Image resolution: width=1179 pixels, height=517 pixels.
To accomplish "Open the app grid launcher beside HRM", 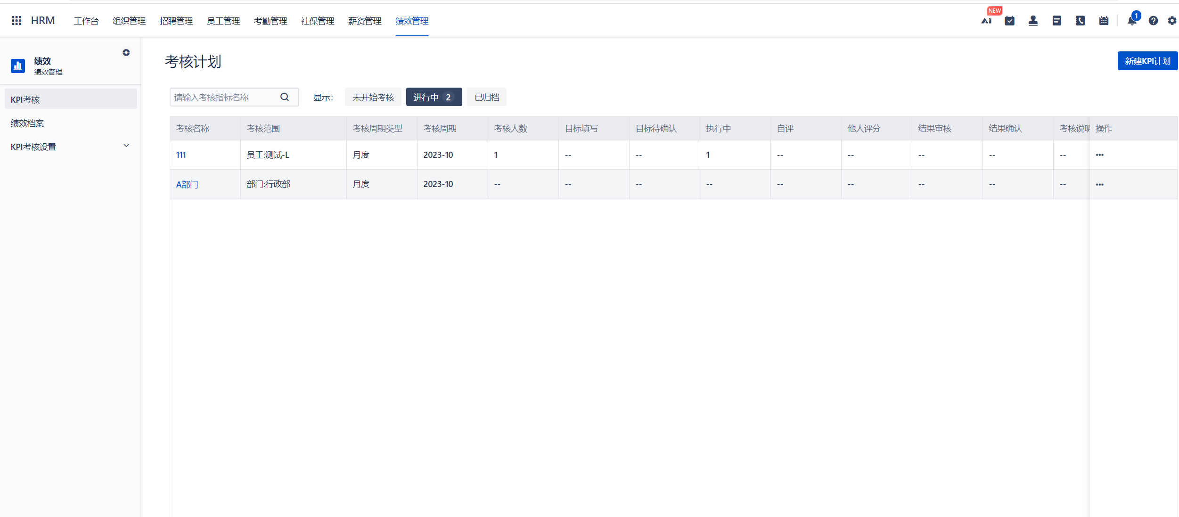I will pos(16,20).
